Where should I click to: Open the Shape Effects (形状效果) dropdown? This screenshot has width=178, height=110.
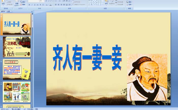click(120, 5)
